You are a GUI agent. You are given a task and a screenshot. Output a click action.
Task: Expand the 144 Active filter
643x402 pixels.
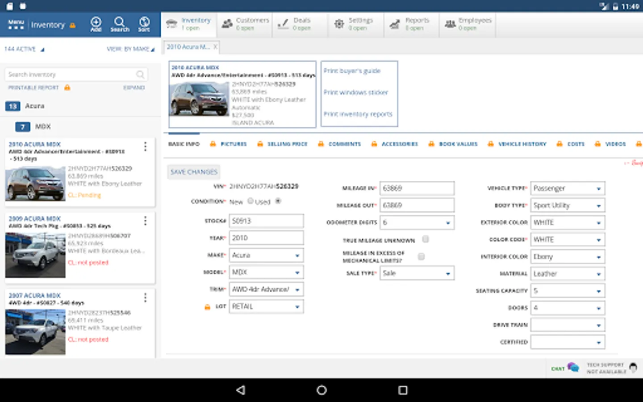click(x=24, y=49)
